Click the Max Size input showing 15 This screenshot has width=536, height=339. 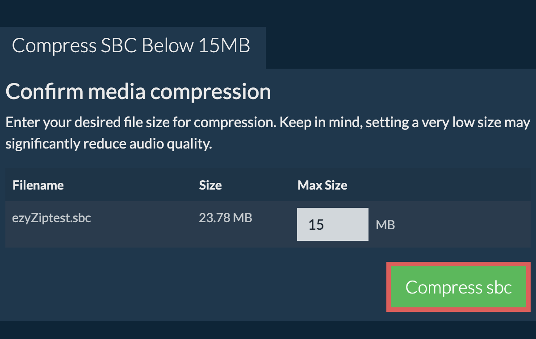(x=332, y=224)
